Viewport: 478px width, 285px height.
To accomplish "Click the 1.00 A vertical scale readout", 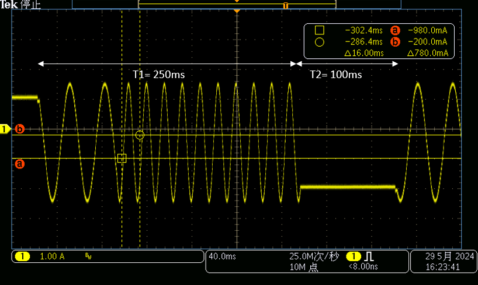I will coord(52,256).
